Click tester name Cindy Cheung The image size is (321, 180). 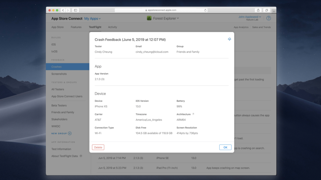point(103,52)
